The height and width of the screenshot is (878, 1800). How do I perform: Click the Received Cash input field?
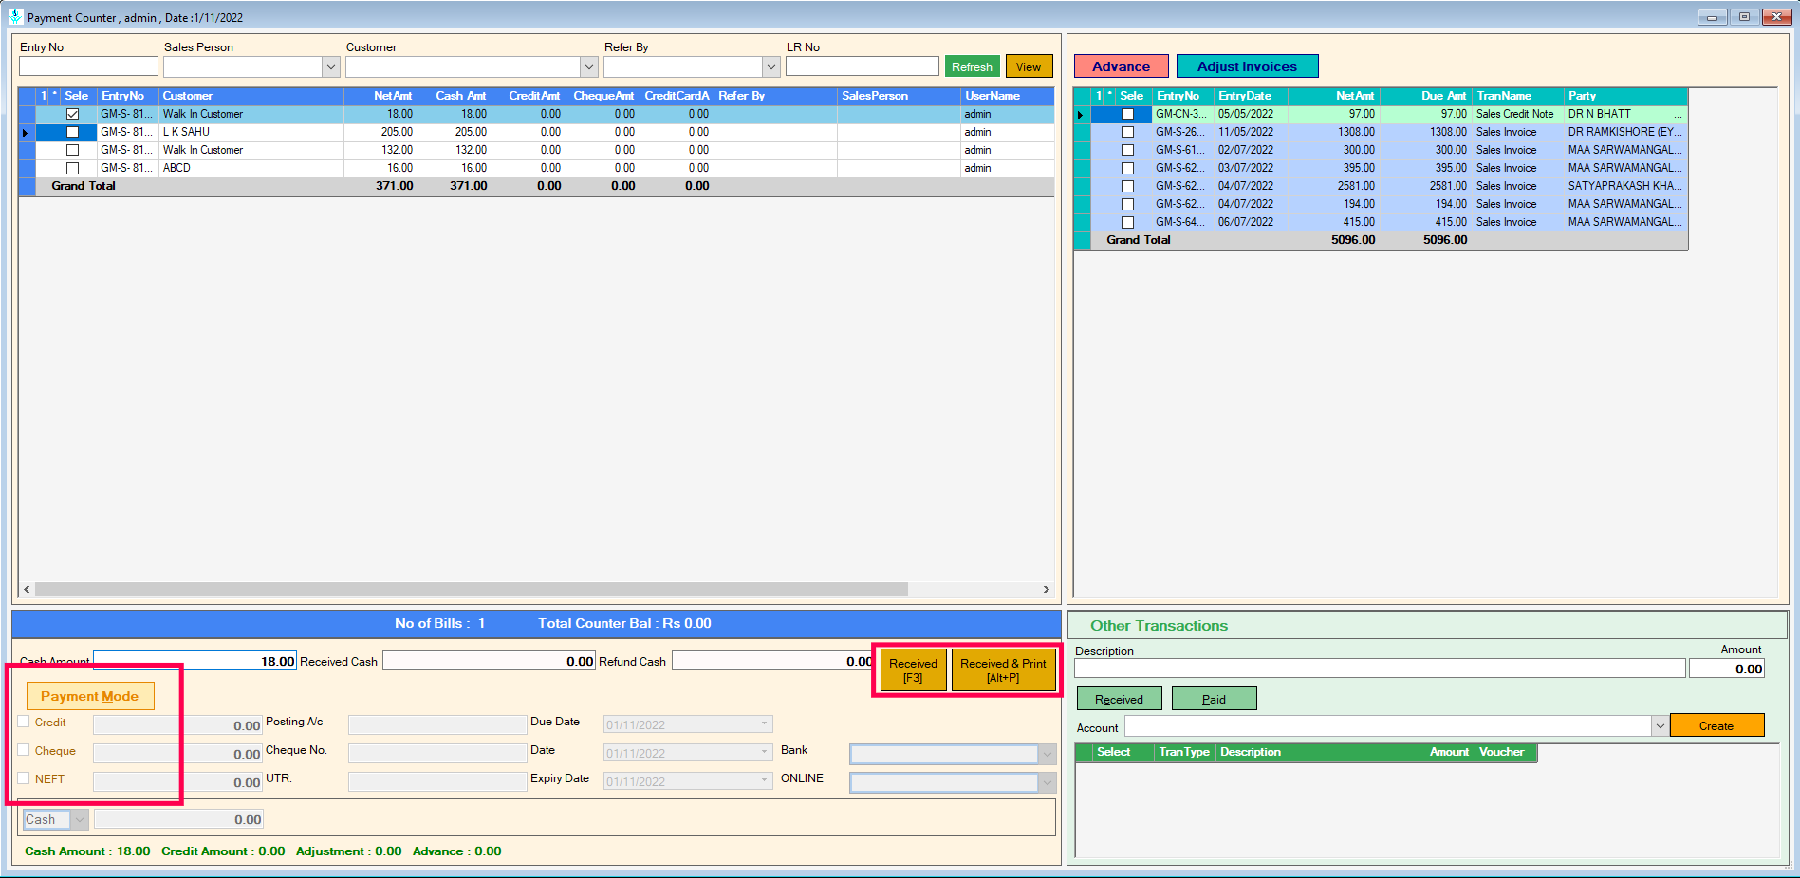pyautogui.click(x=489, y=661)
